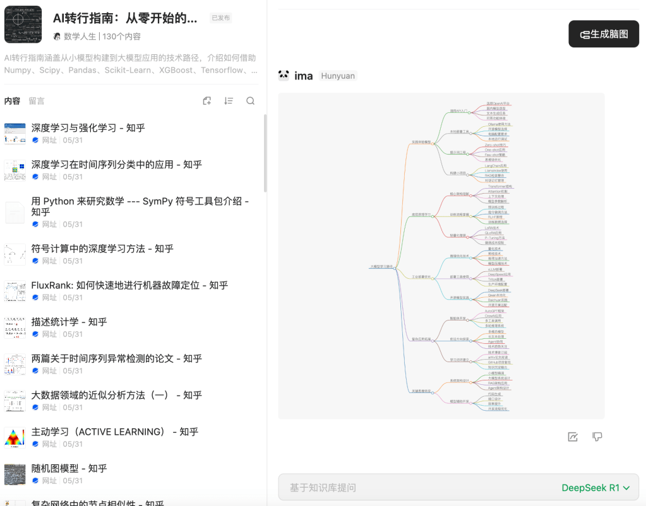
Task: Click the generated mind map image
Action: click(x=441, y=256)
